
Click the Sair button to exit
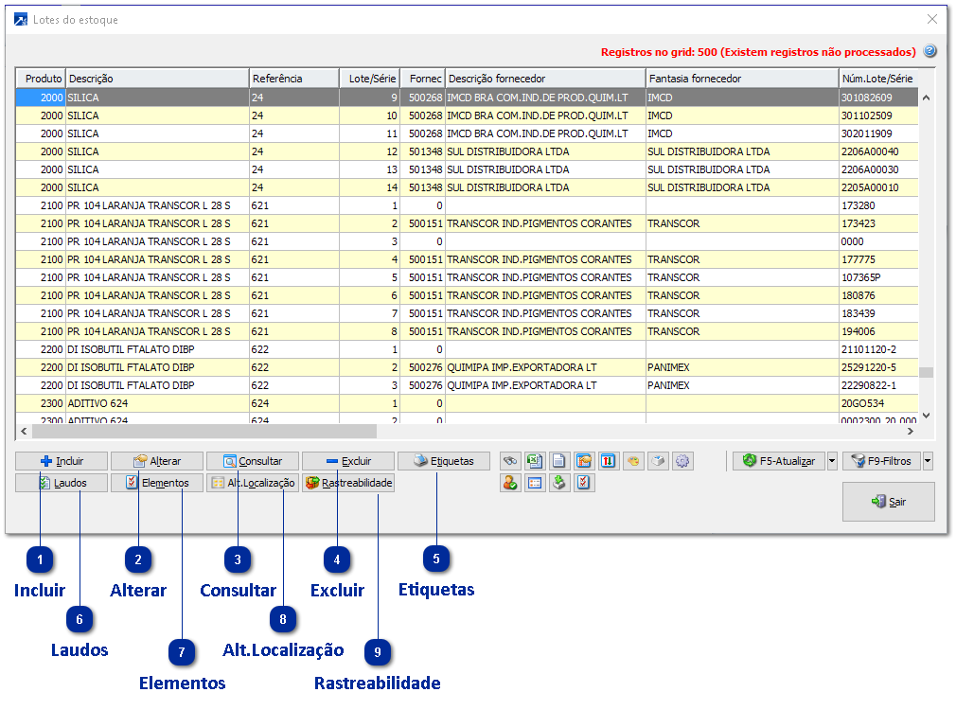888,502
